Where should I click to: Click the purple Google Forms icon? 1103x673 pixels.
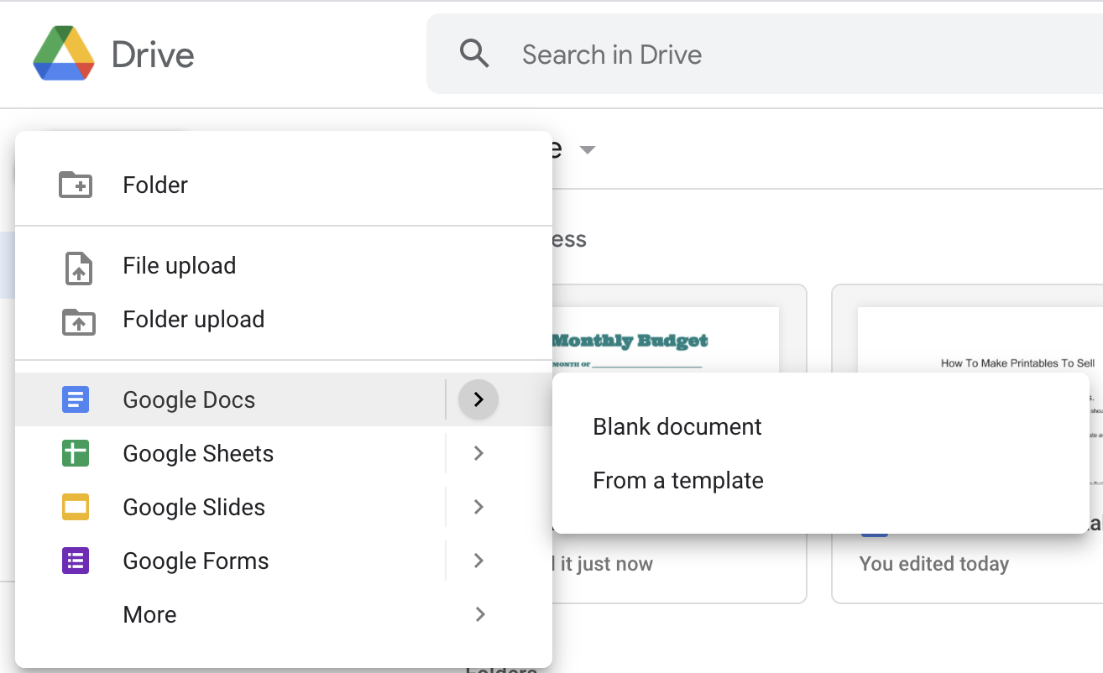(x=76, y=561)
